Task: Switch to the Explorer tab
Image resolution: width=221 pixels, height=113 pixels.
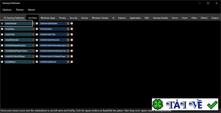Action: tap(122, 18)
